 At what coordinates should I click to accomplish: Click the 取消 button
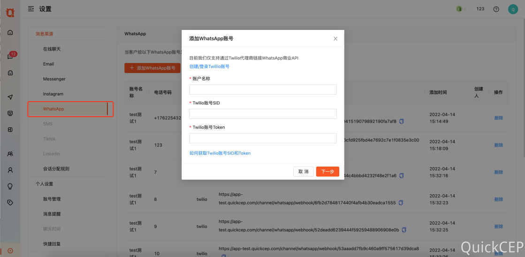[304, 171]
